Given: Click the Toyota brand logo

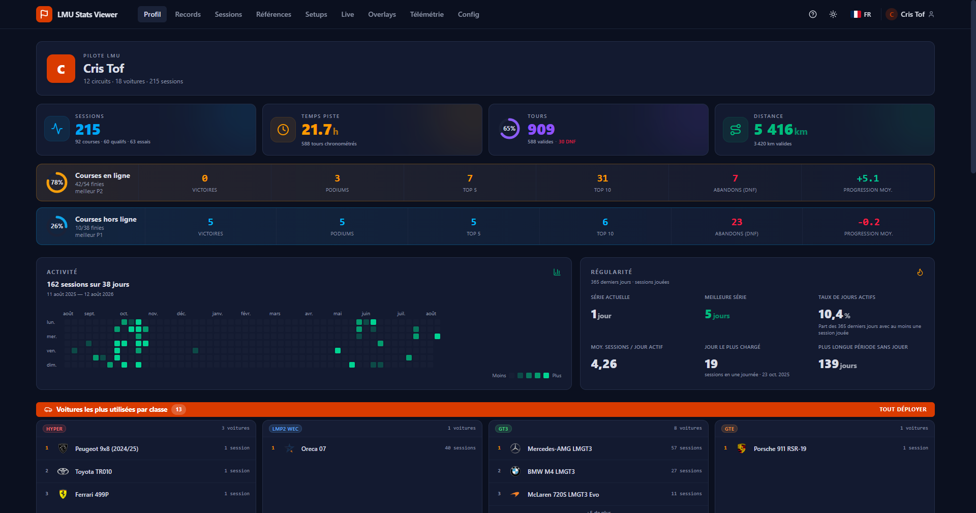Looking at the screenshot, I should point(63,471).
